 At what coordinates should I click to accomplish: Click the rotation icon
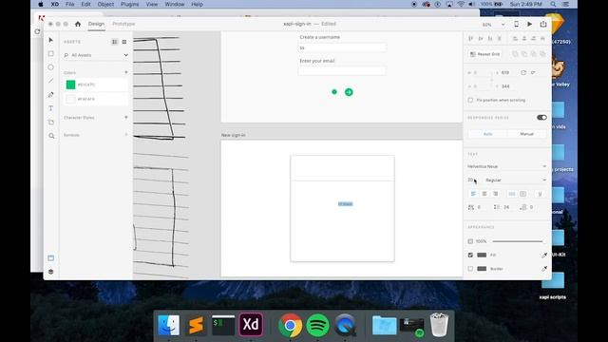pos(523,73)
